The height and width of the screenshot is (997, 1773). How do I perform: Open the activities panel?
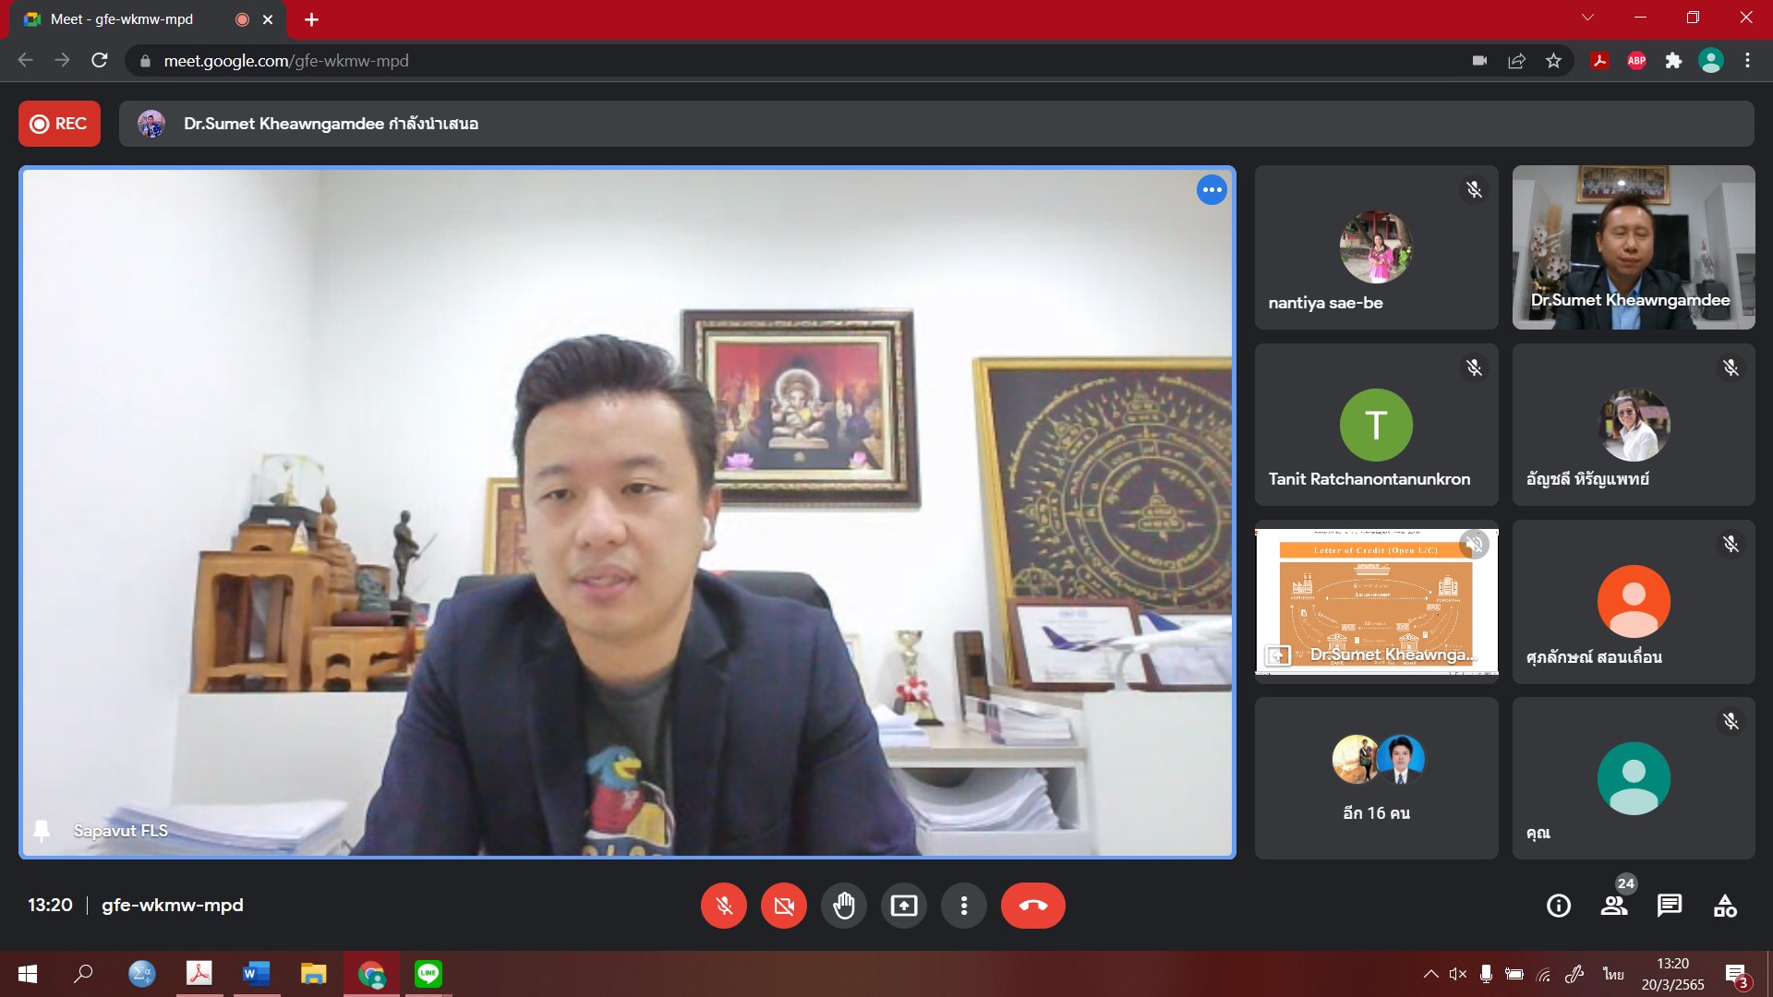1725,906
